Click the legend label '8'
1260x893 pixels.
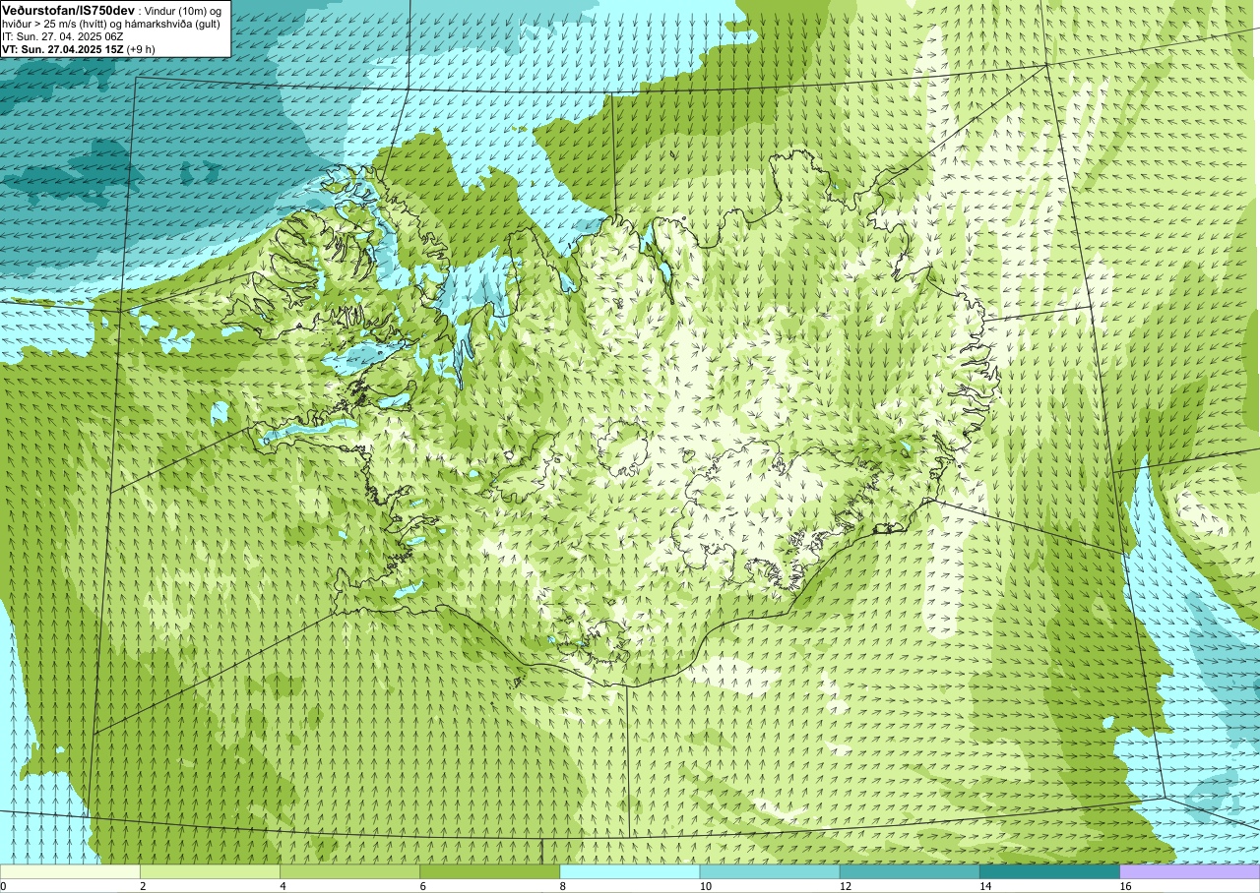pyautogui.click(x=563, y=886)
